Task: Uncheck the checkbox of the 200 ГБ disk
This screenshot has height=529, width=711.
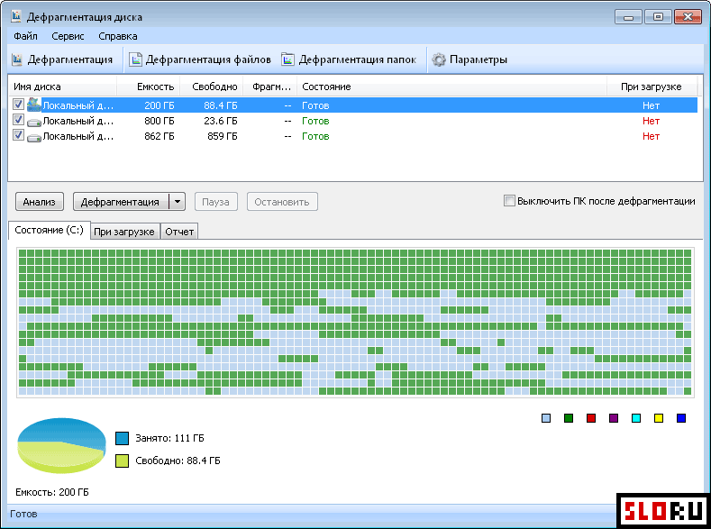Action: click(18, 105)
